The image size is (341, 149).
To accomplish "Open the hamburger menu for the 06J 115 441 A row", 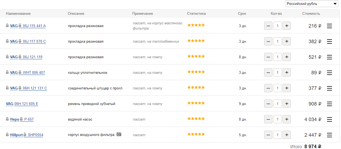I will click(x=329, y=26).
